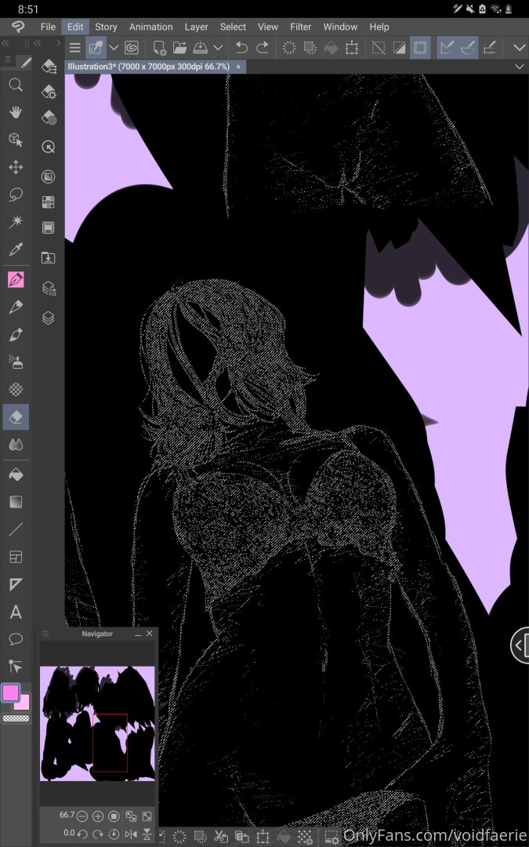Open the Layer menu

click(x=196, y=27)
